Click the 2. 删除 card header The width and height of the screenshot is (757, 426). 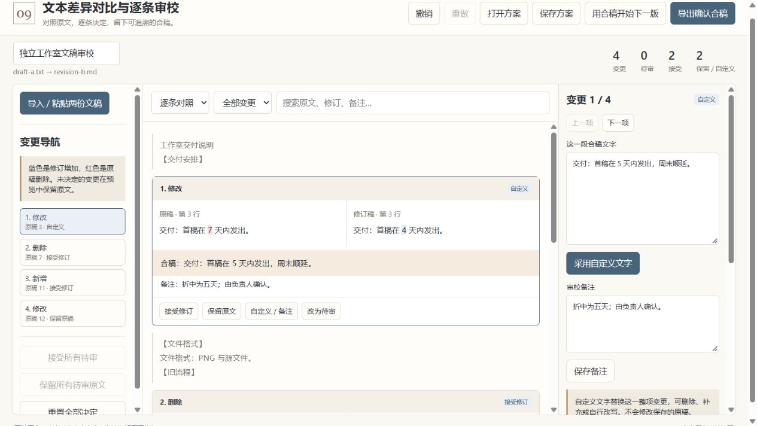click(345, 402)
